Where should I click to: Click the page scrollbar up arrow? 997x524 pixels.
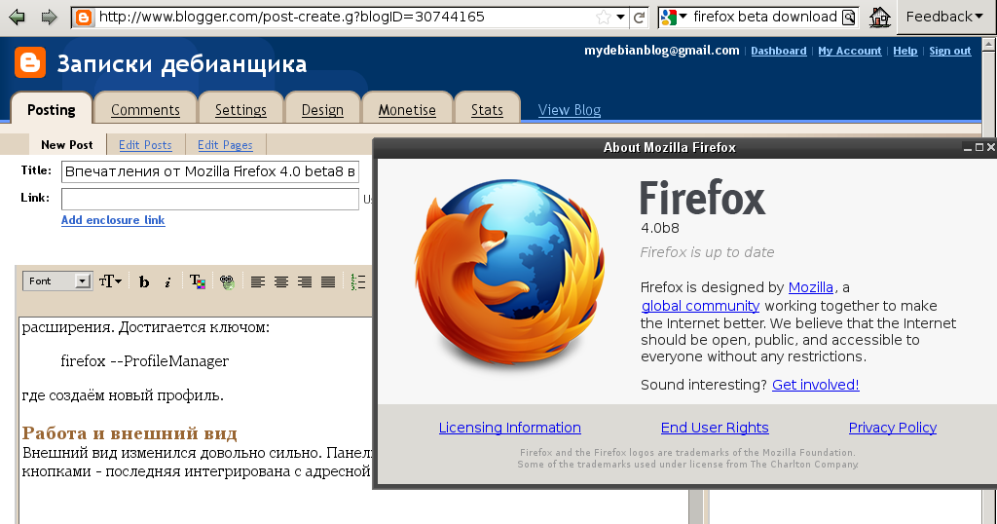(989, 45)
